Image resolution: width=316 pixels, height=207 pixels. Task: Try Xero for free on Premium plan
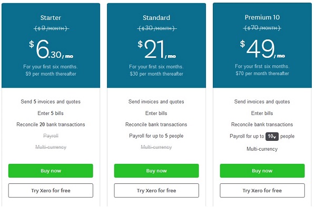(x=262, y=190)
